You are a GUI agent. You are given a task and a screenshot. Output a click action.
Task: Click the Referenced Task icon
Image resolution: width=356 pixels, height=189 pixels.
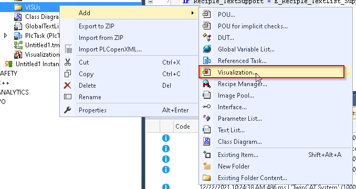click(x=206, y=60)
